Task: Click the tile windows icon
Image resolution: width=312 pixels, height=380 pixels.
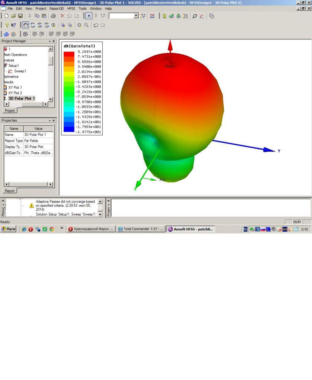Action: click(x=212, y=16)
